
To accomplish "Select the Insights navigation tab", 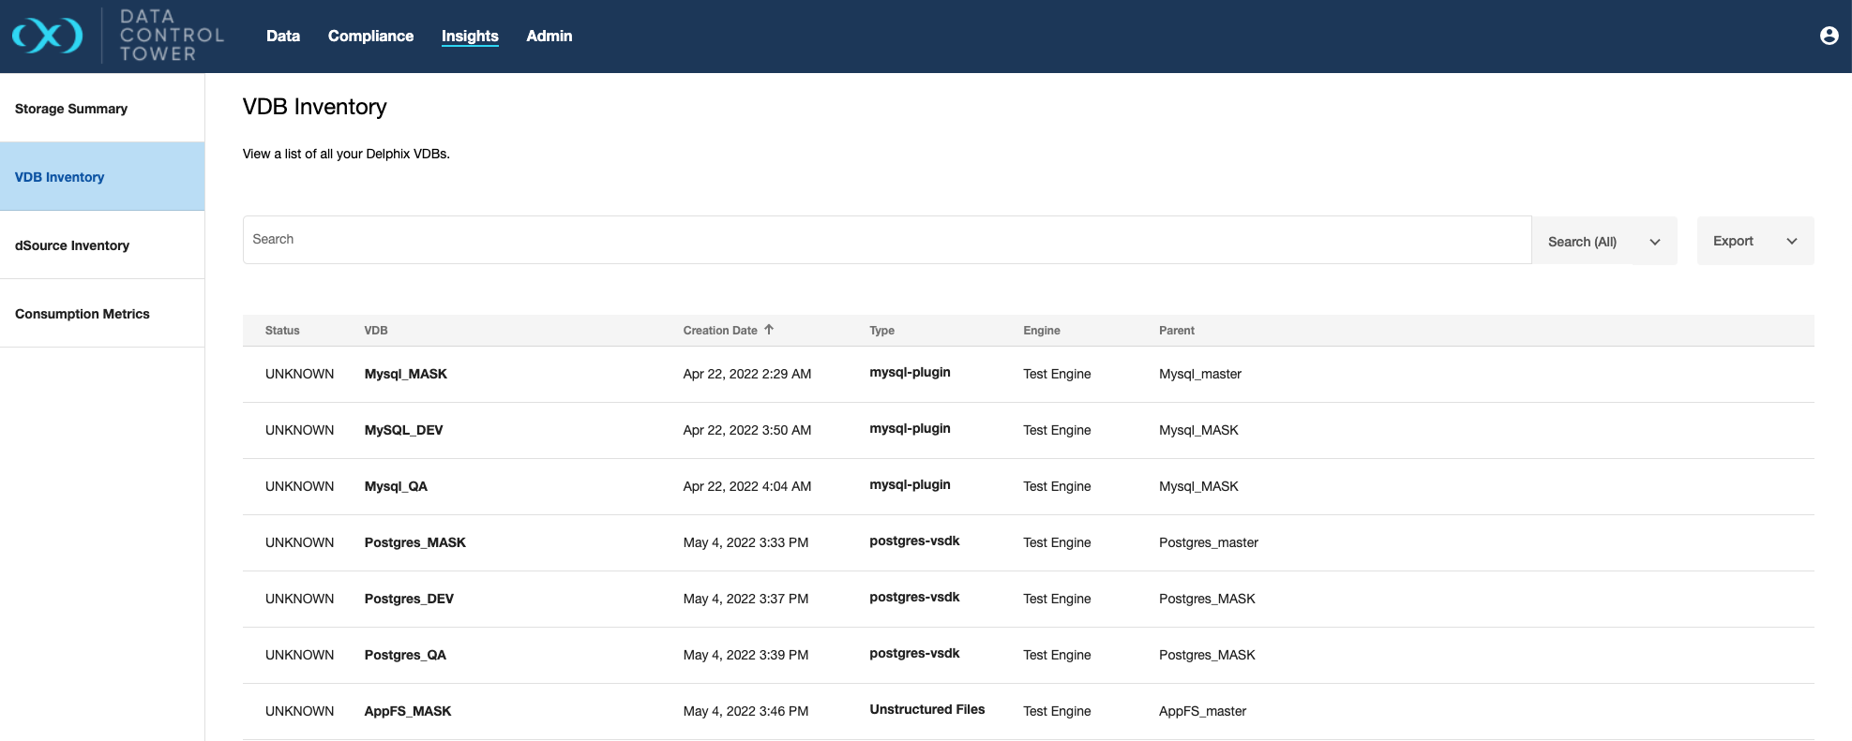I will (x=470, y=36).
